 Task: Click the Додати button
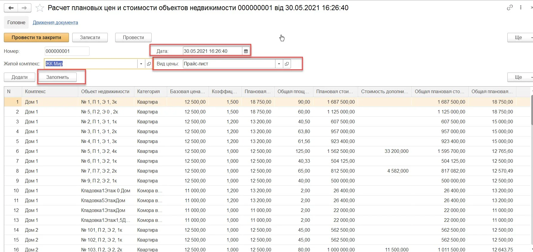click(19, 77)
